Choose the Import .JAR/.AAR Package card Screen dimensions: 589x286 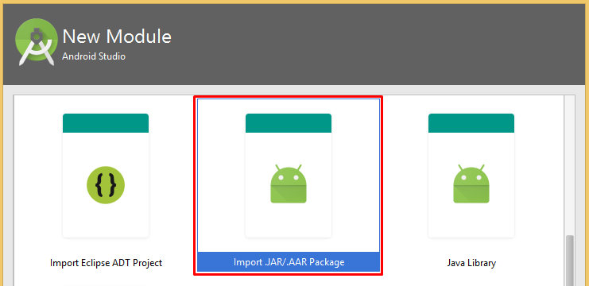click(x=288, y=185)
